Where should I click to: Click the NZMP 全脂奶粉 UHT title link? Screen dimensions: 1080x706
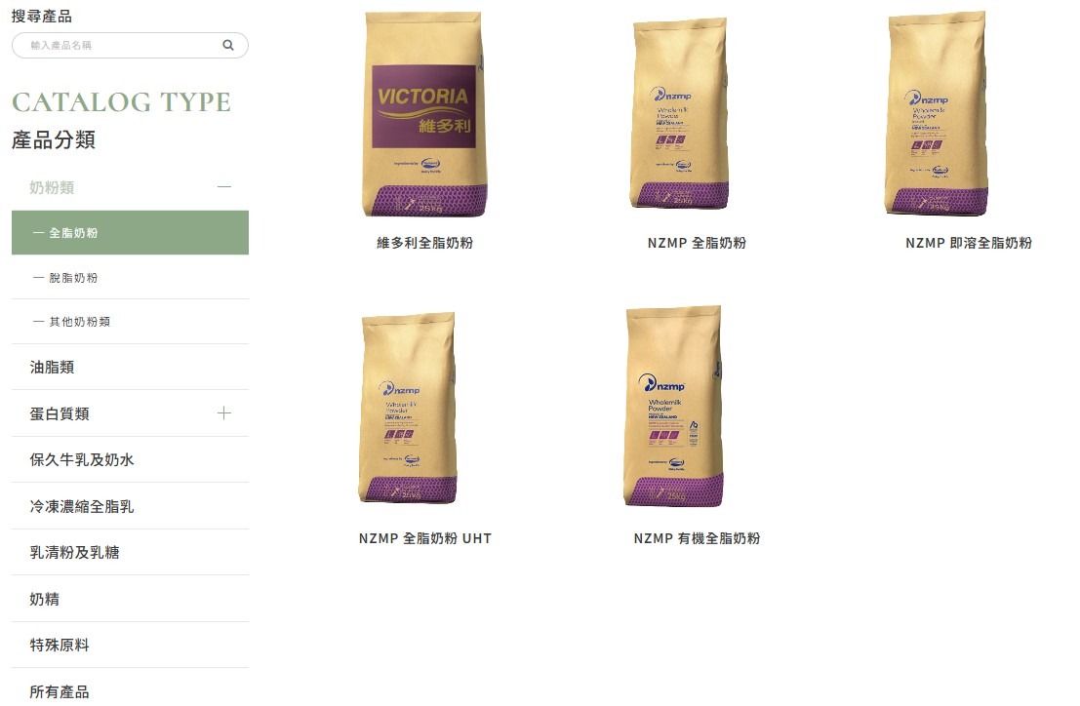(425, 539)
